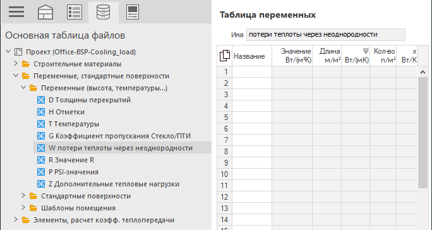Click folder icon of Элементы, расчет коэфф.
The image size is (432, 230).
pyautogui.click(x=26, y=220)
